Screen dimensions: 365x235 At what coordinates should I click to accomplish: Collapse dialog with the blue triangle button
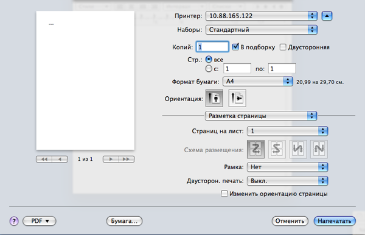(x=327, y=16)
